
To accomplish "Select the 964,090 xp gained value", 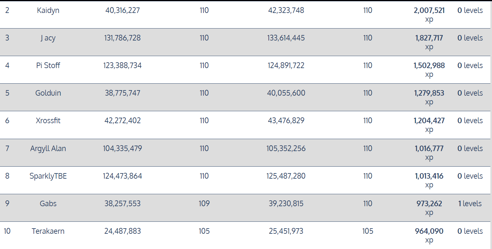I will click(429, 231).
